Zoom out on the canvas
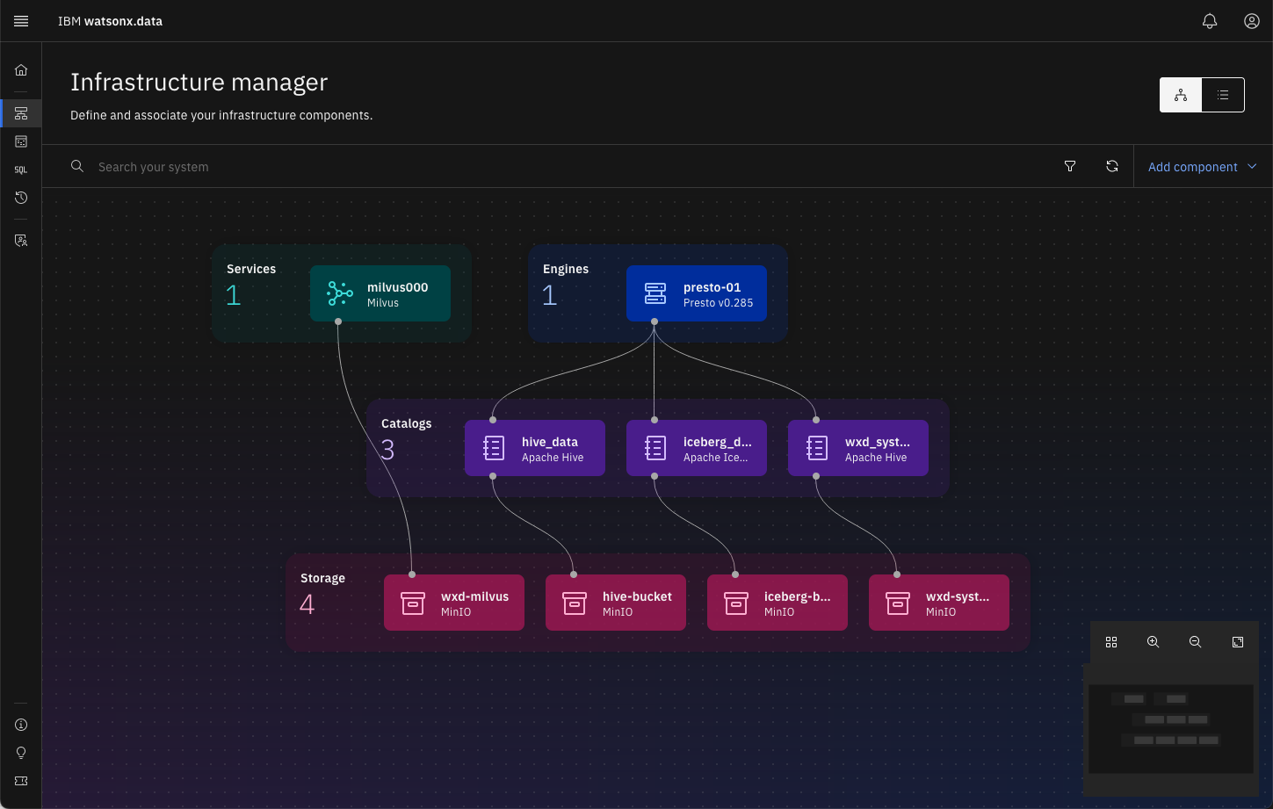The height and width of the screenshot is (809, 1273). (1196, 642)
